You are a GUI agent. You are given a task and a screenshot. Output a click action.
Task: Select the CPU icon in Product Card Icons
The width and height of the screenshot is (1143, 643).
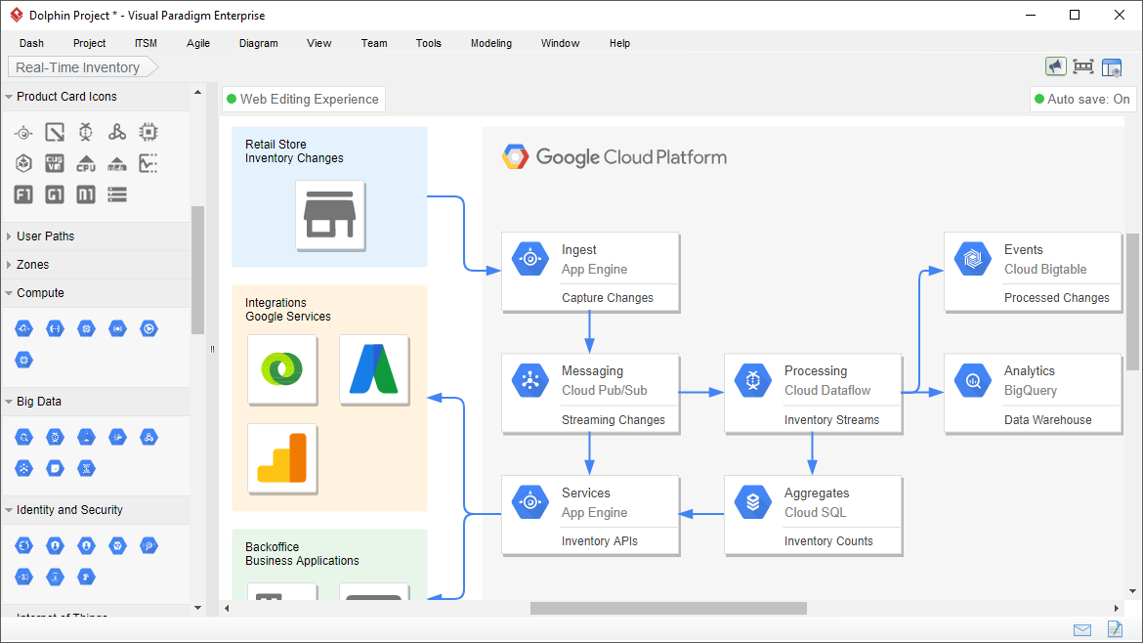coord(86,163)
